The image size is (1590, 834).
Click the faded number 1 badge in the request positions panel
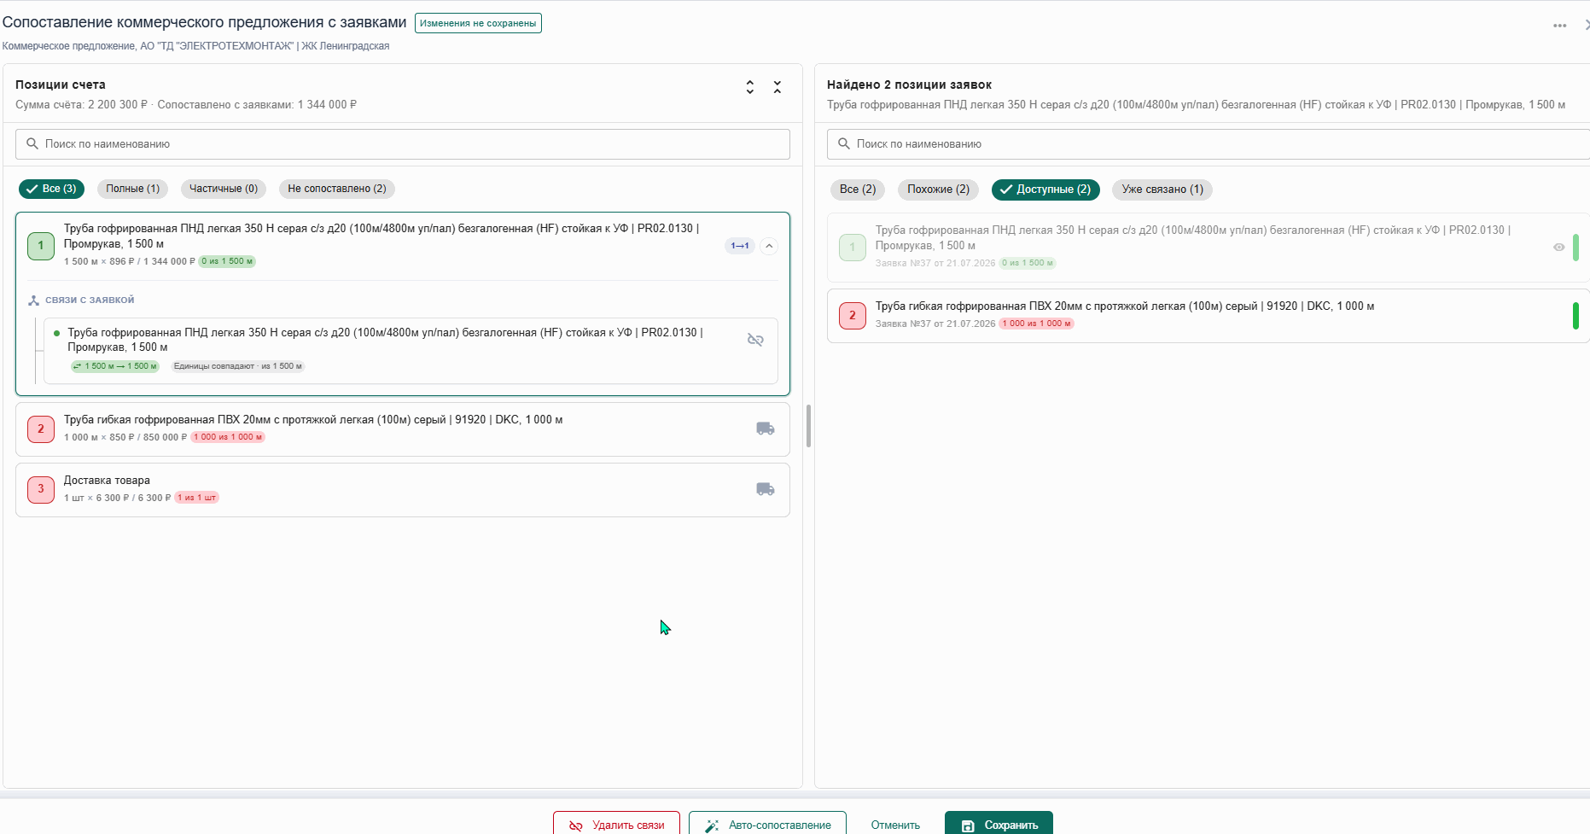(x=853, y=248)
